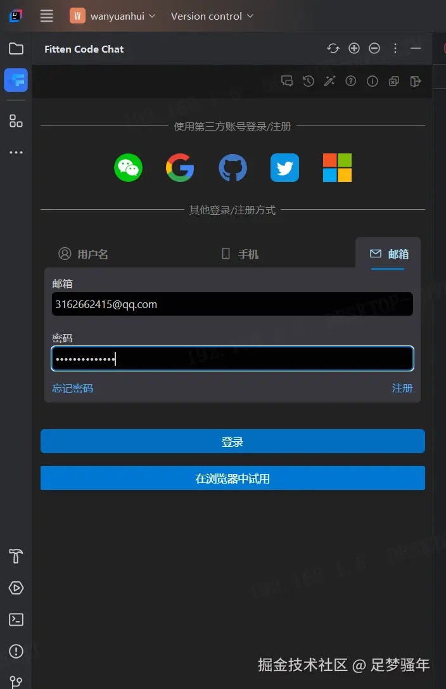Open the Services run tool window
This screenshot has height=689, width=446.
(x=16, y=588)
